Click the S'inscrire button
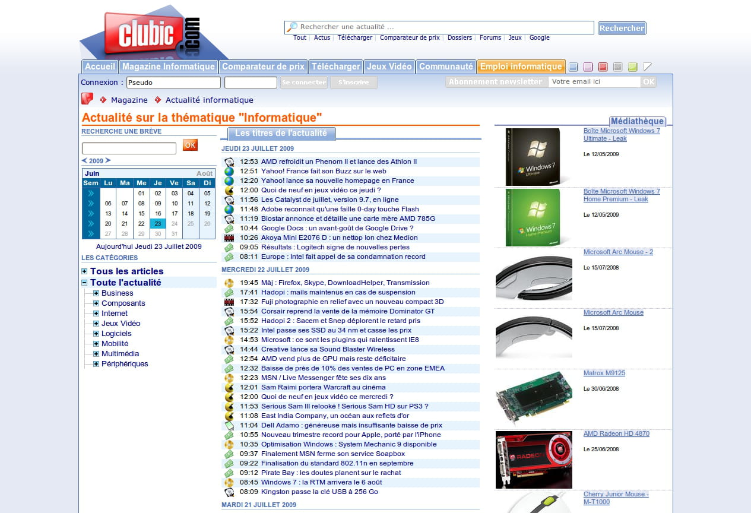 [x=354, y=83]
